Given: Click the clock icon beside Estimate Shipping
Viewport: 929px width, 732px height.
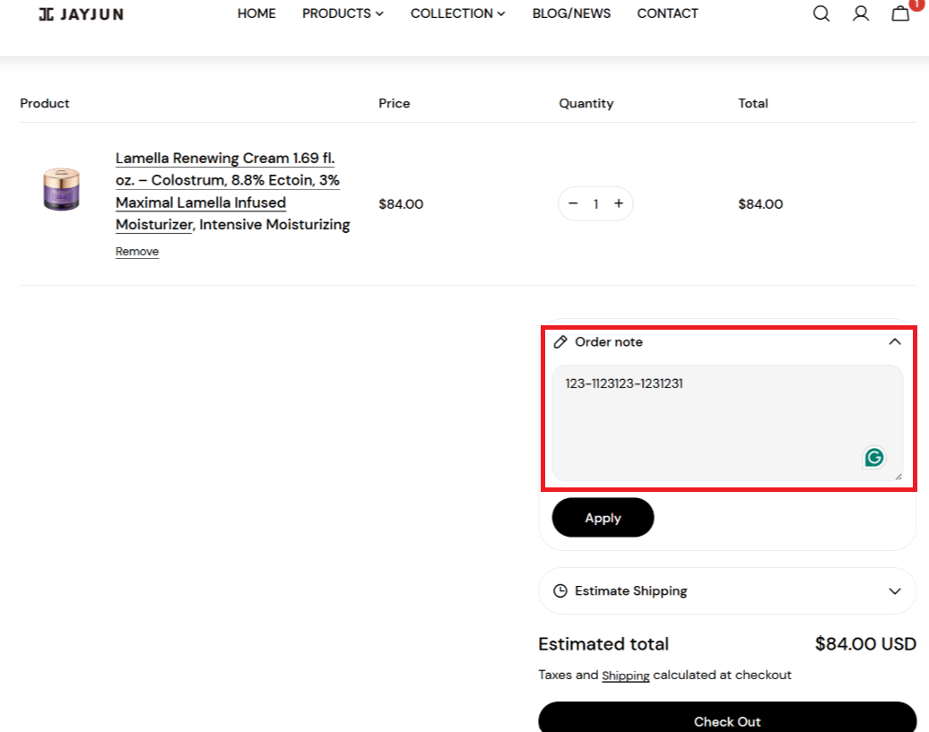Looking at the screenshot, I should click(560, 591).
